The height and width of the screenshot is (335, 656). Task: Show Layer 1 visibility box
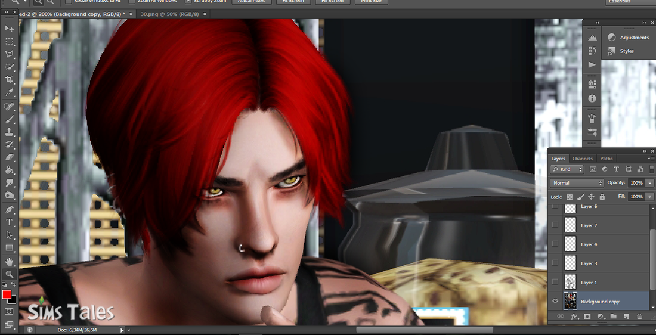pyautogui.click(x=555, y=283)
